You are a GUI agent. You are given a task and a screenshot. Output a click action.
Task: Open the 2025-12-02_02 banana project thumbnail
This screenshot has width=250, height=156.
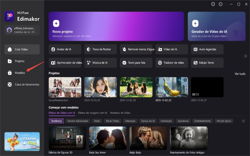coord(172,87)
